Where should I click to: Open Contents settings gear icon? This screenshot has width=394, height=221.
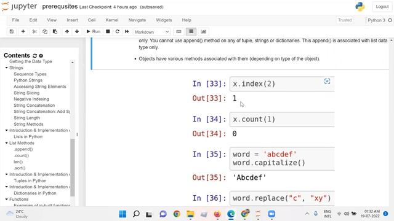click(x=41, y=56)
